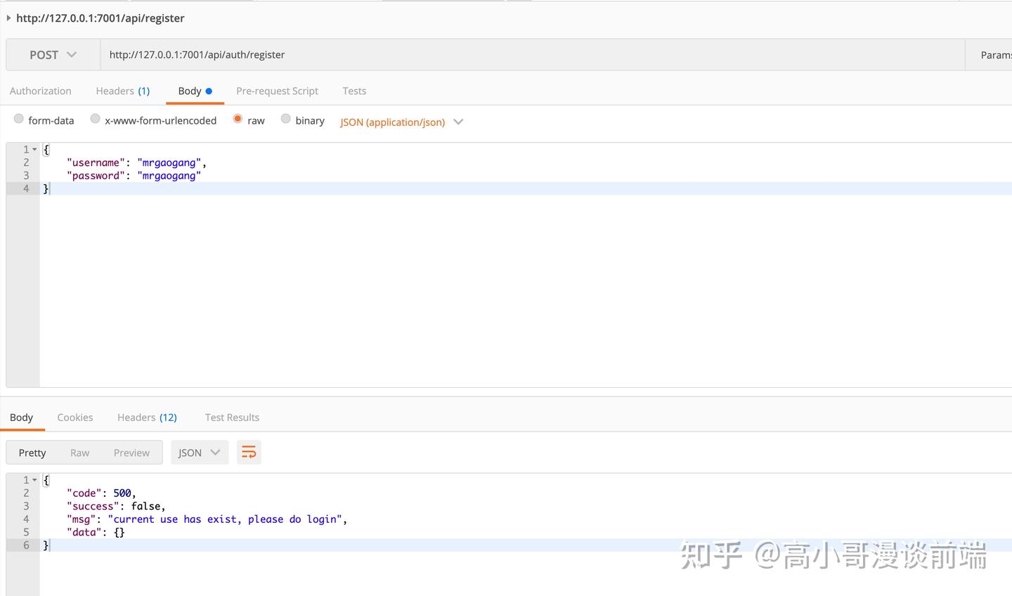Select the raw body option

(x=238, y=119)
